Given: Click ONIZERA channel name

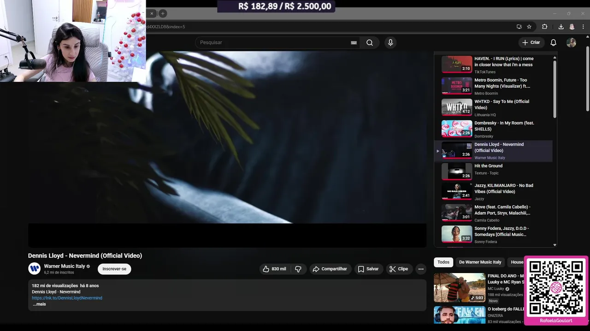Looking at the screenshot, I should pos(495,316).
